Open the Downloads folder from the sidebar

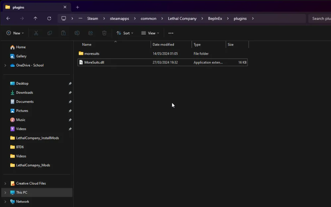pyautogui.click(x=24, y=92)
